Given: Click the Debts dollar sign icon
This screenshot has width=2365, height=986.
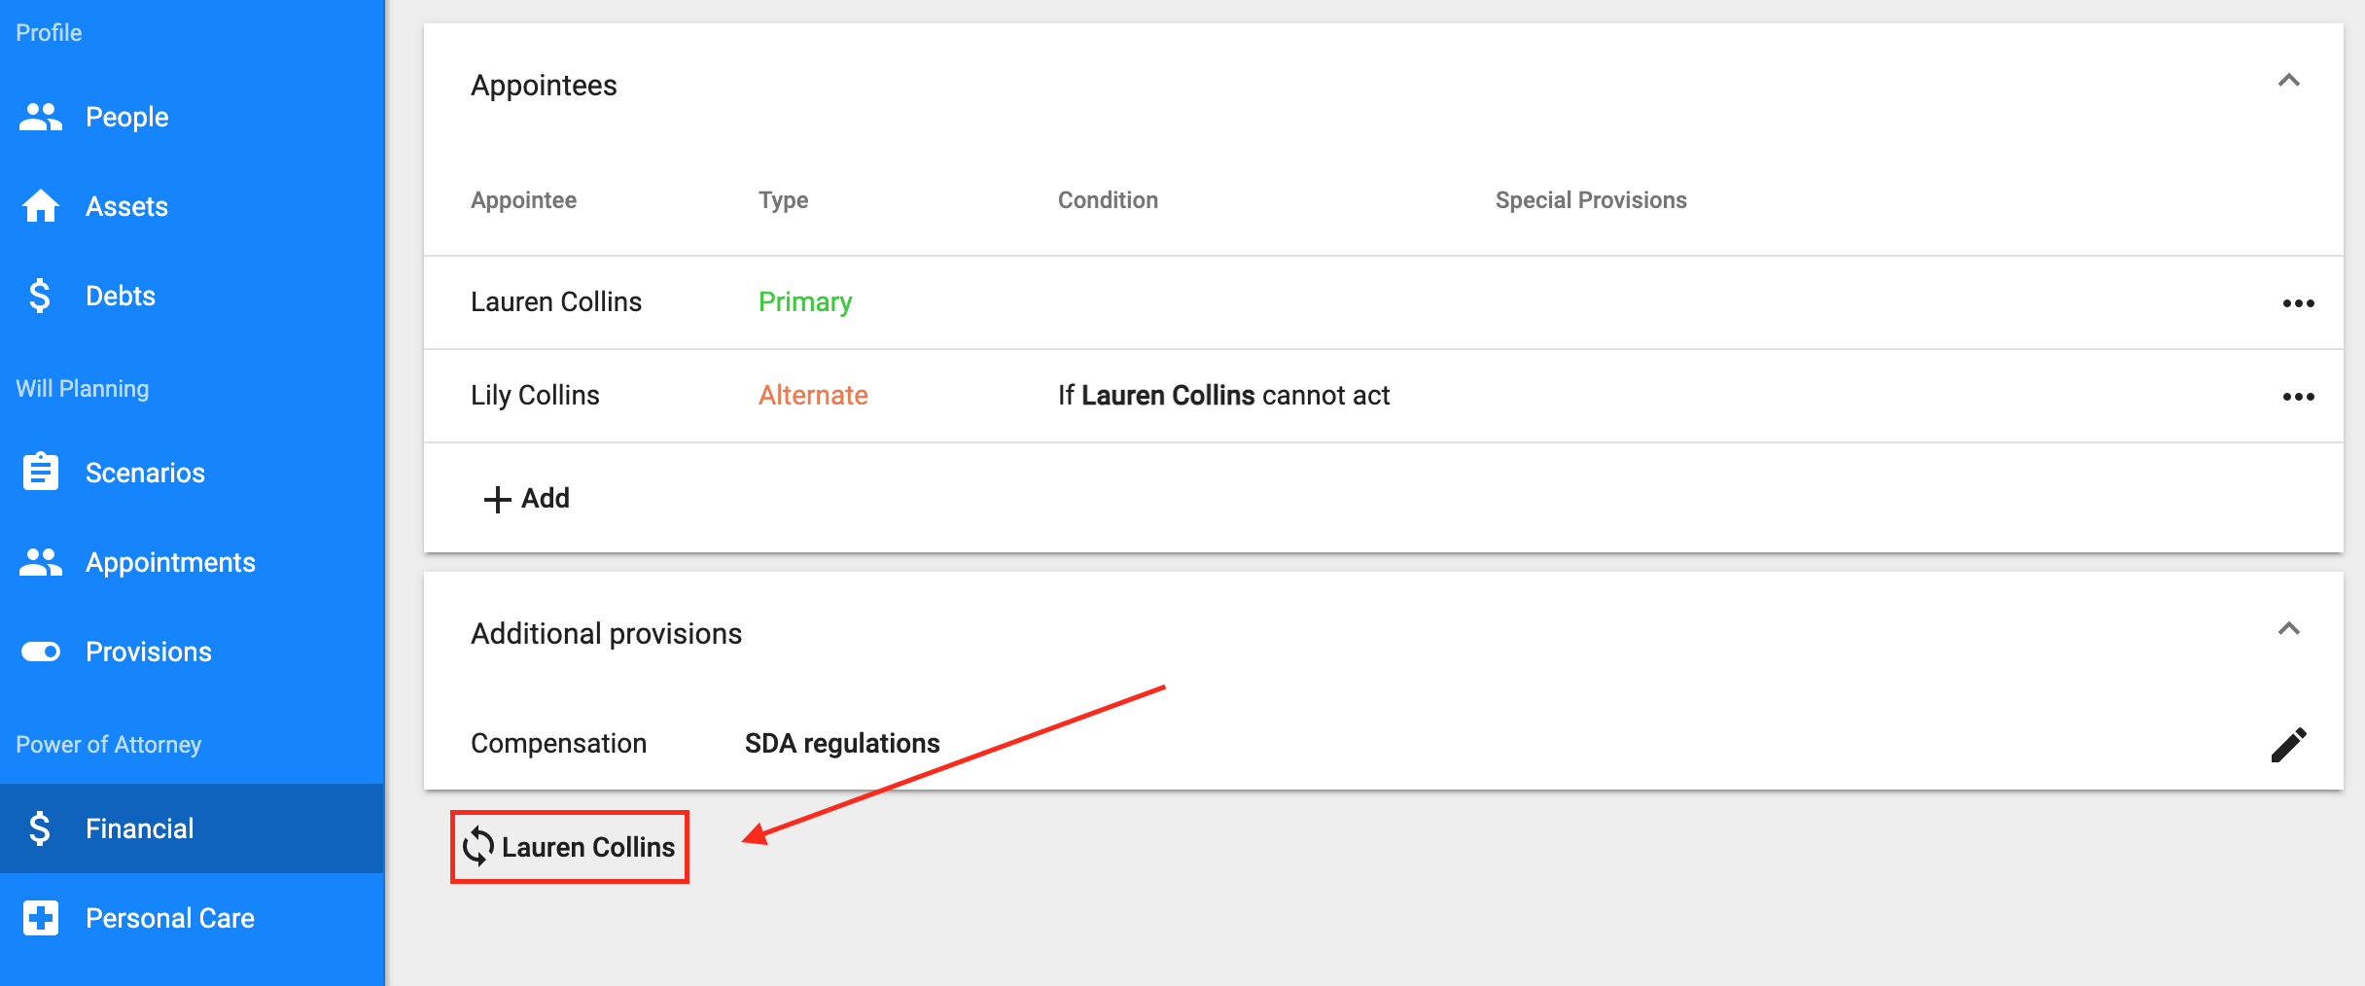Looking at the screenshot, I should click(40, 296).
